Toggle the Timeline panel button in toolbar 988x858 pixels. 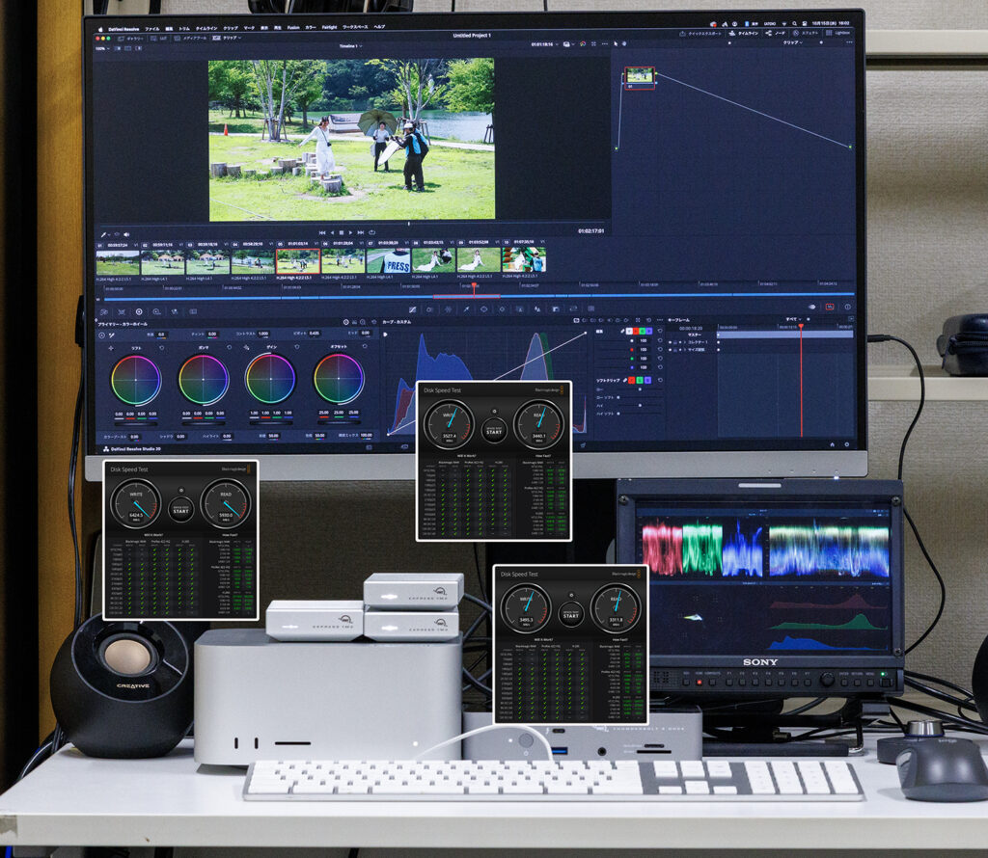tap(743, 33)
